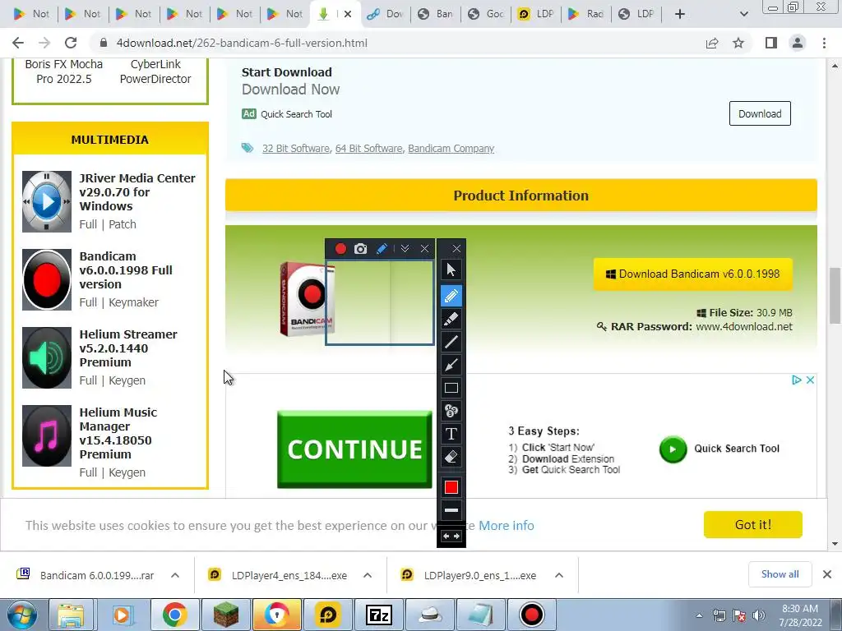The image size is (842, 631).
Task: Open the Bandicam Company tag link
Action: pos(451,149)
